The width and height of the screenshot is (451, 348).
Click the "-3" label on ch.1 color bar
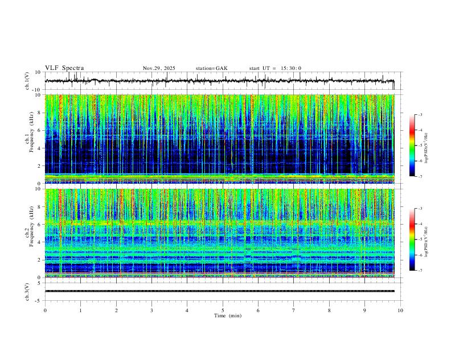pyautogui.click(x=420, y=114)
